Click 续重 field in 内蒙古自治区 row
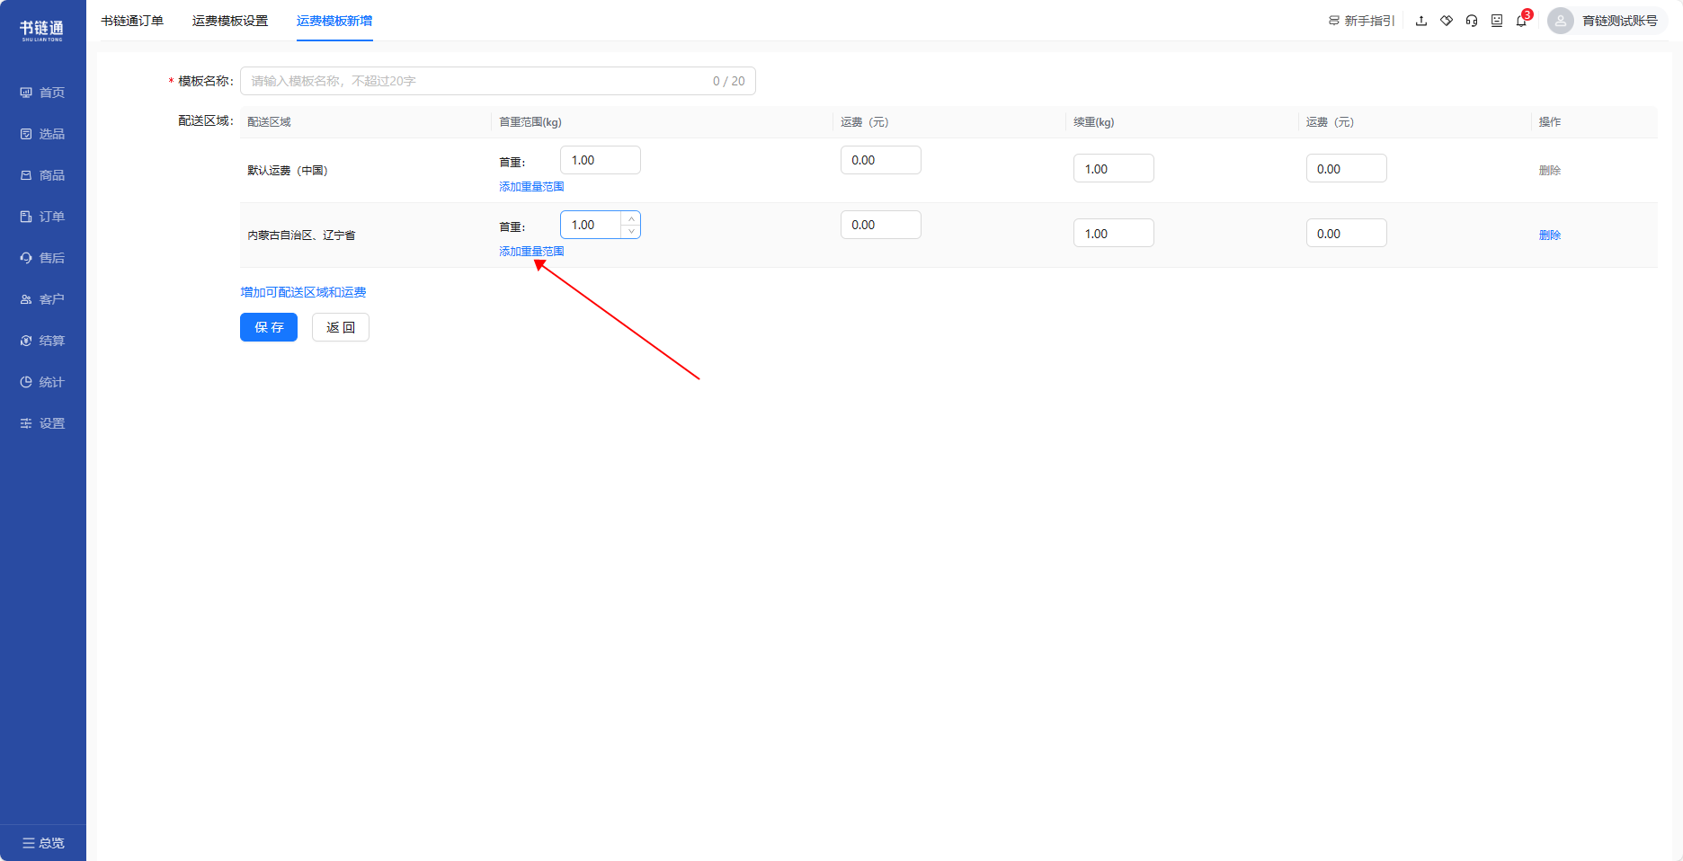 coord(1114,234)
